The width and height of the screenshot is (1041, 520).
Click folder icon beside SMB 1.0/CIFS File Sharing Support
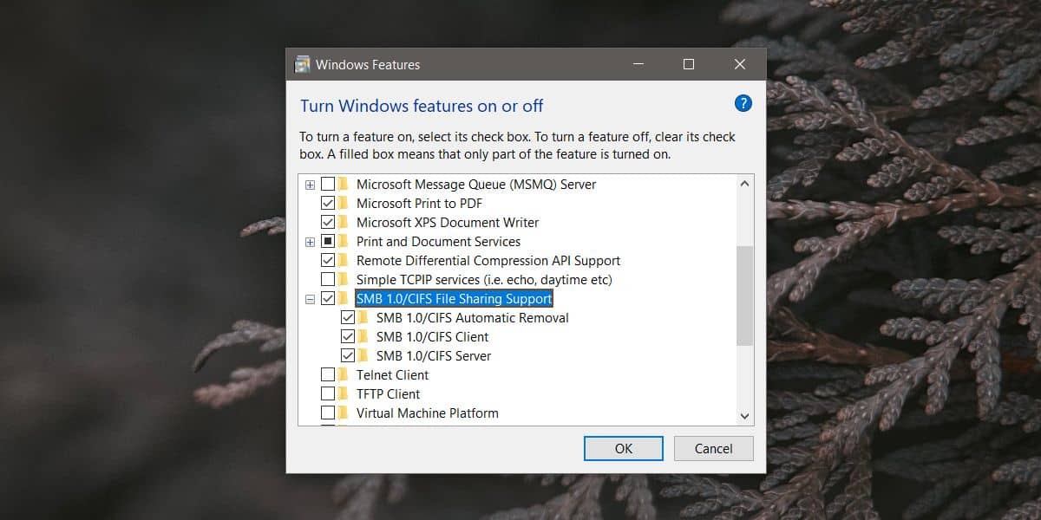344,298
